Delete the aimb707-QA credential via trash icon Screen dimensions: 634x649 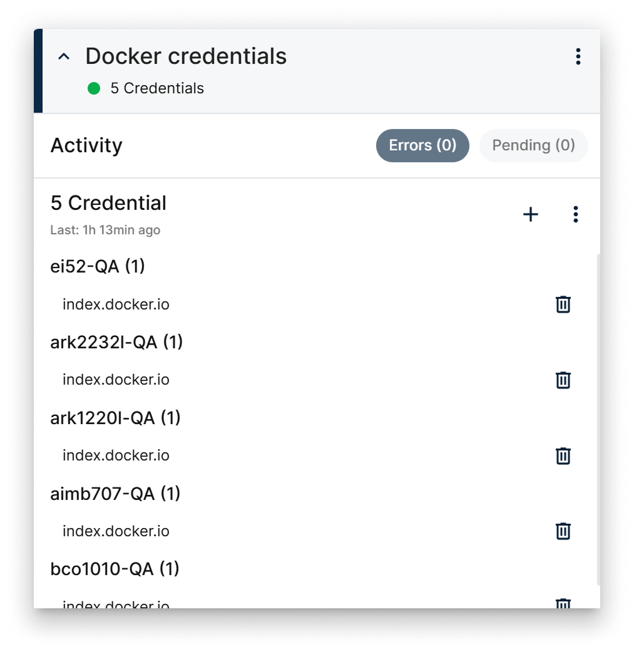[x=563, y=531]
